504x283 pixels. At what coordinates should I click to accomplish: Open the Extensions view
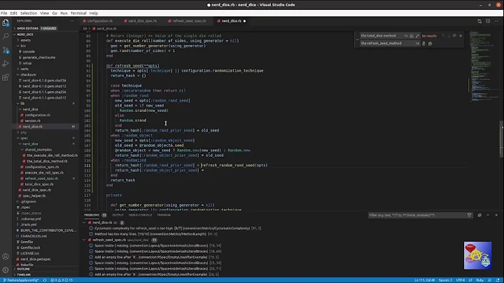point(6,78)
